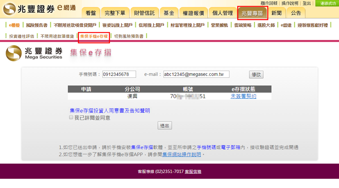Image resolution: width=339 pixels, height=188 pixels.
Task: Click the 未簽署契約 status link
Action: coord(243,96)
